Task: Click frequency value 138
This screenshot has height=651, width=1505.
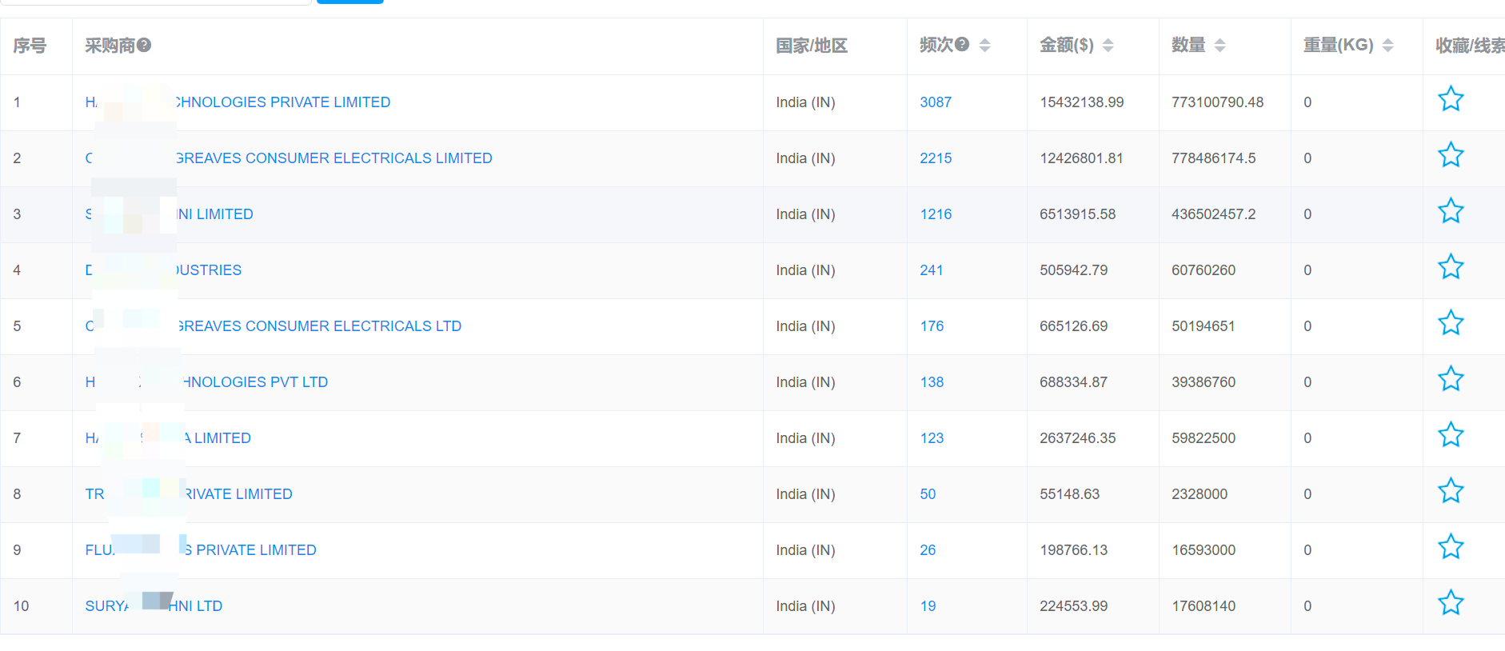Action: (x=932, y=382)
